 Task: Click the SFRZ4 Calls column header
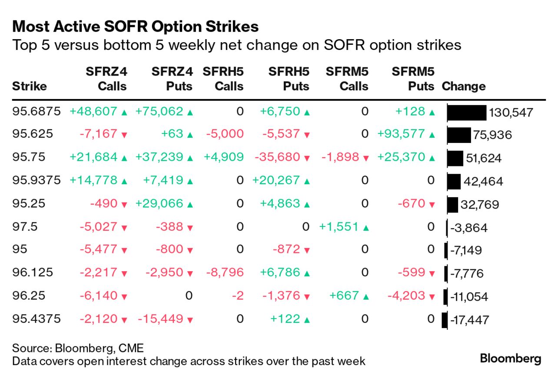point(106,79)
